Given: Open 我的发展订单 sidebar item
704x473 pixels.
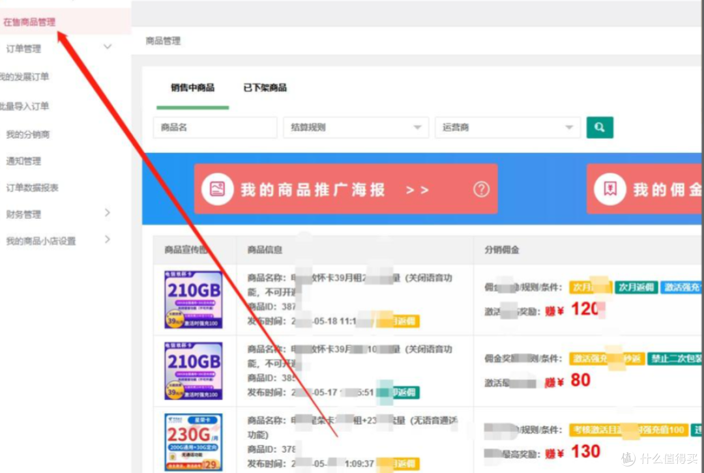Looking at the screenshot, I should [24, 77].
